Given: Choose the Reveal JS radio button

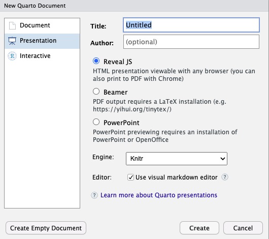Looking at the screenshot, I should pyautogui.click(x=96, y=61).
